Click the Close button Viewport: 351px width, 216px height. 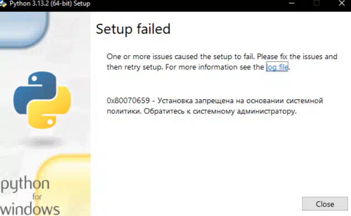(x=325, y=204)
